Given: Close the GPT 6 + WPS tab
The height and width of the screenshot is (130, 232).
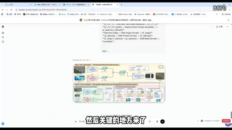Looking at the screenshot, I should [88, 5].
